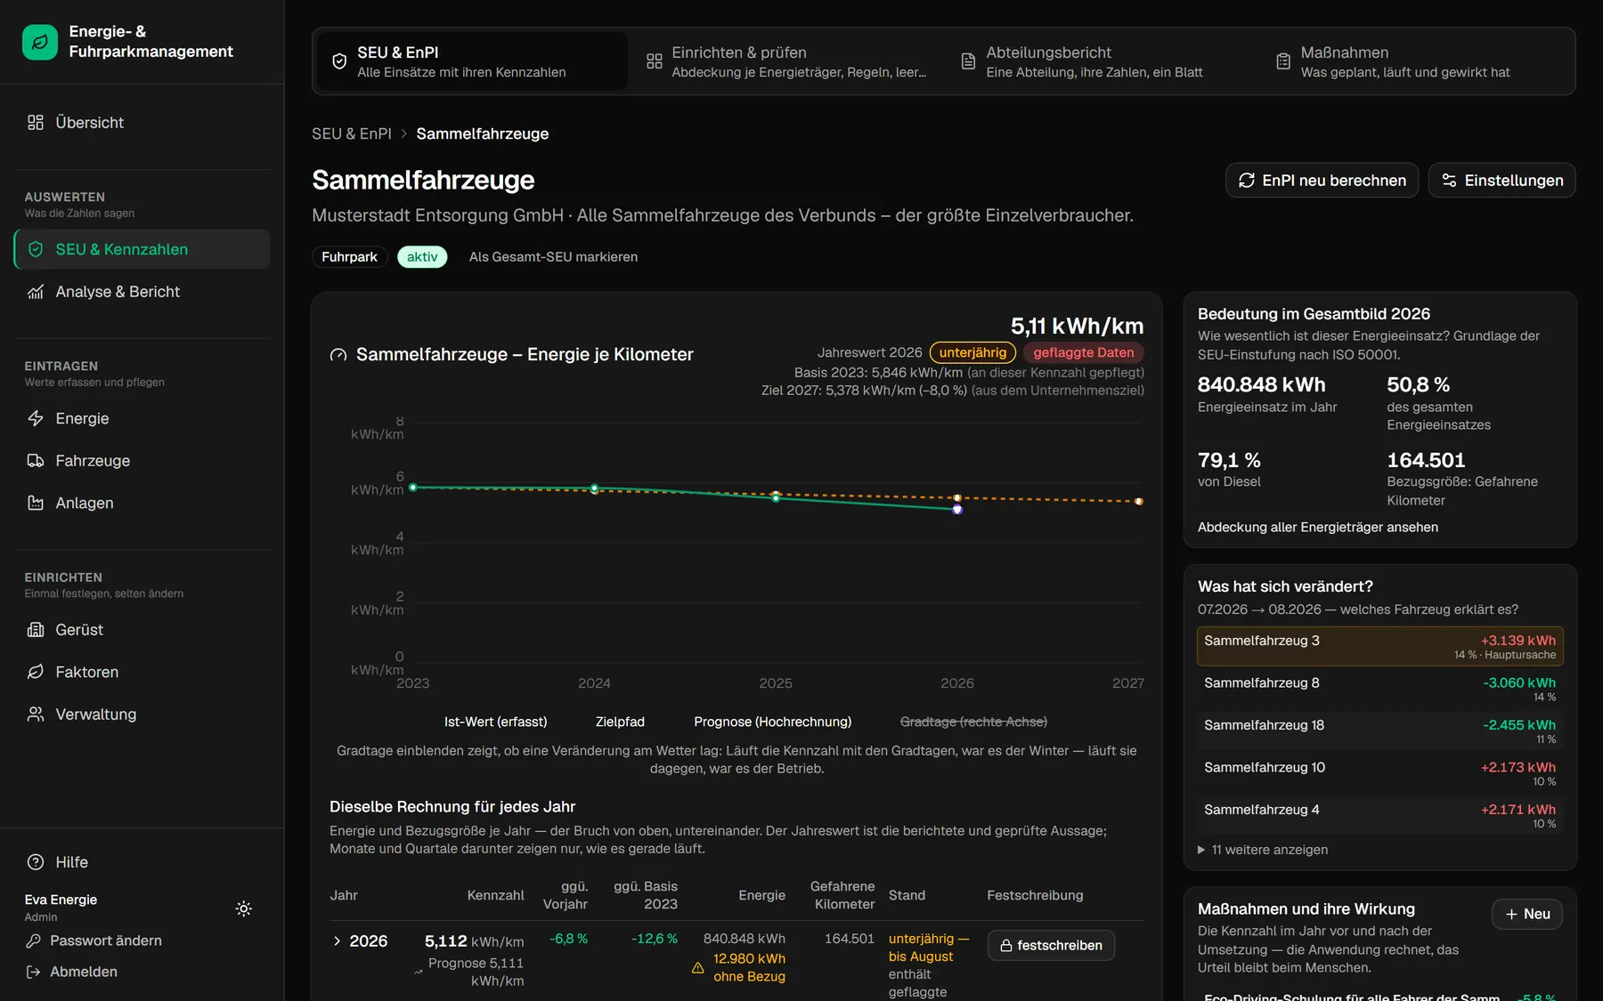This screenshot has height=1001, width=1603.
Task: Click SEU & EnPI breadcrumb link
Action: [352, 133]
